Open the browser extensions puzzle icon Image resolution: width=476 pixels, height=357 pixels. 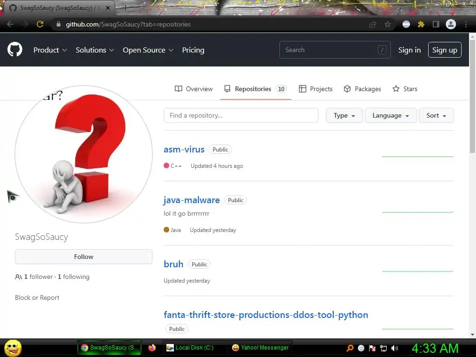click(x=421, y=24)
